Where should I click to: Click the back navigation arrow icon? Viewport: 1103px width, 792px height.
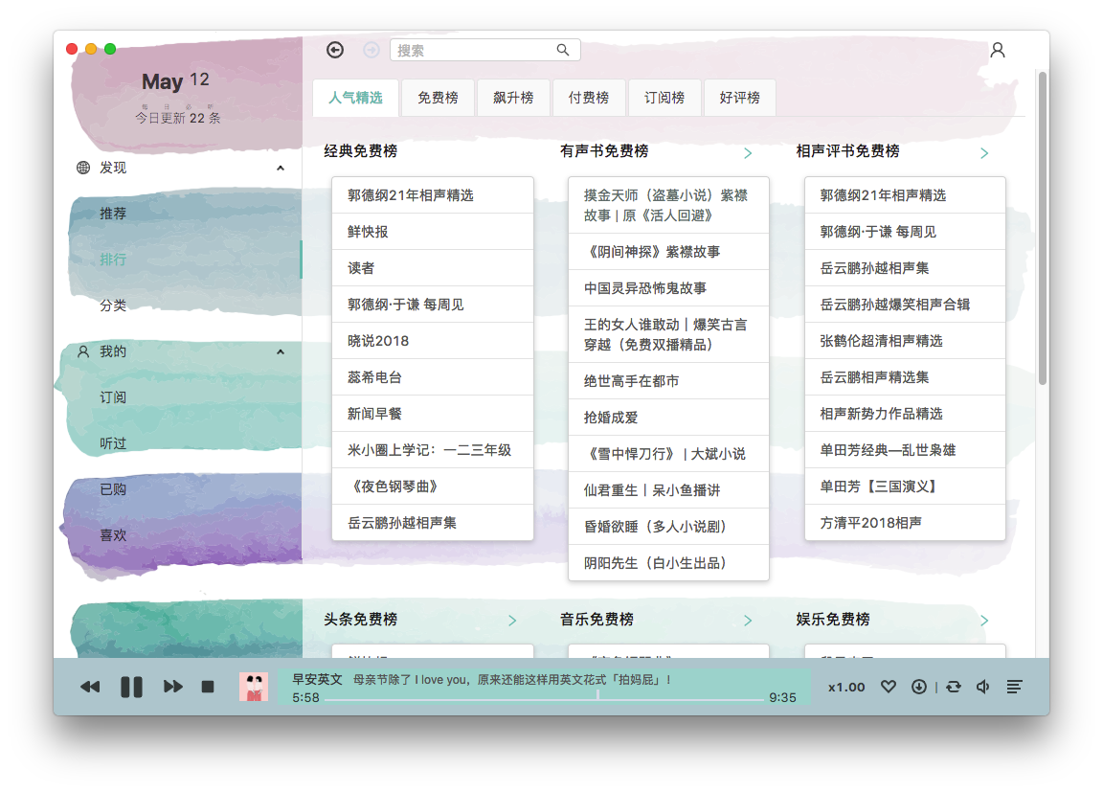pos(335,50)
